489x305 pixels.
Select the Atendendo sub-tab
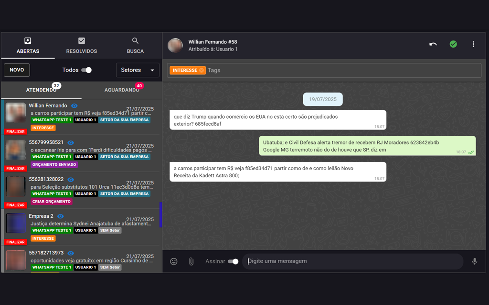tap(41, 90)
